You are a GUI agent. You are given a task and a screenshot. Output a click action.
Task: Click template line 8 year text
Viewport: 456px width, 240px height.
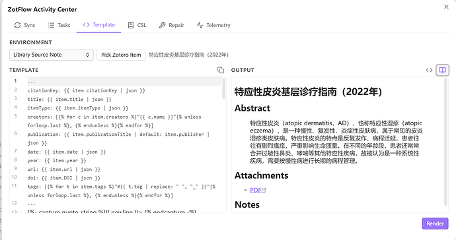pyautogui.click(x=57, y=160)
